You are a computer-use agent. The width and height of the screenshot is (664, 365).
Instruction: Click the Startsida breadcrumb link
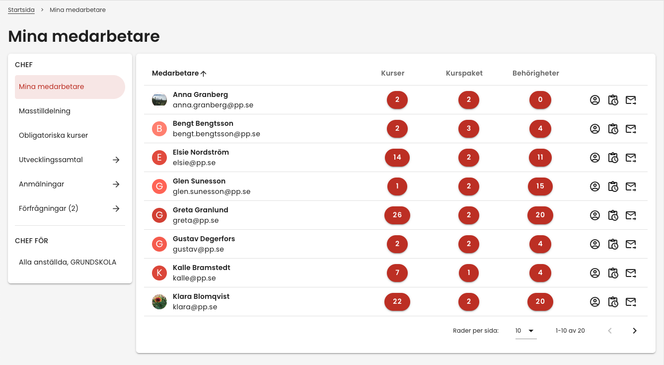21,10
